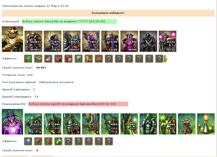Select attacker unit with 664031 troops

(33, 41)
